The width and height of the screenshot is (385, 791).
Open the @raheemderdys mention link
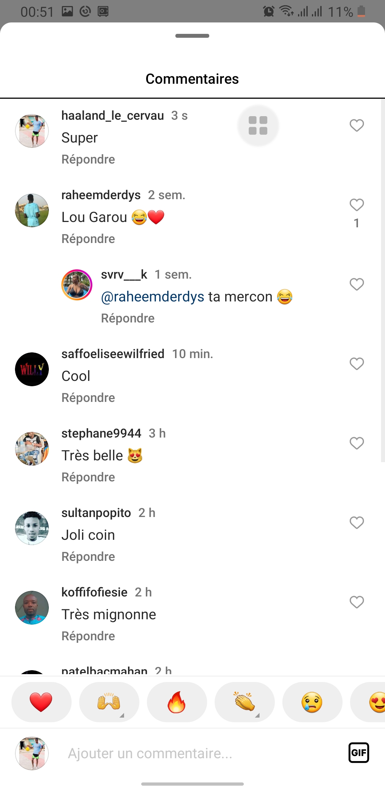(x=153, y=297)
